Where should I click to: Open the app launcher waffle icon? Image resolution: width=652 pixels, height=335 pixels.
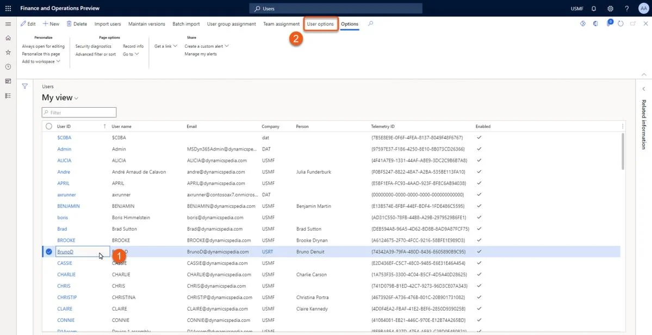pyautogui.click(x=8, y=8)
